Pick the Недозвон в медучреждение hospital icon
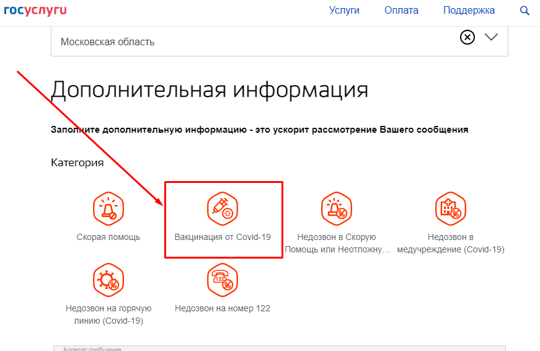The image size is (540, 351). tap(451, 208)
